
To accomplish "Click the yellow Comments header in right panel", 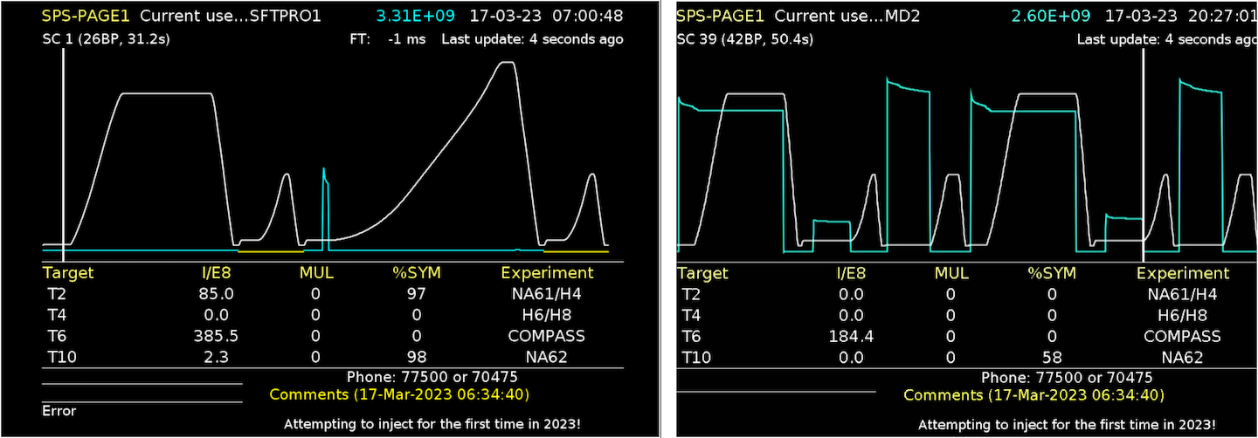I will [x=1033, y=394].
